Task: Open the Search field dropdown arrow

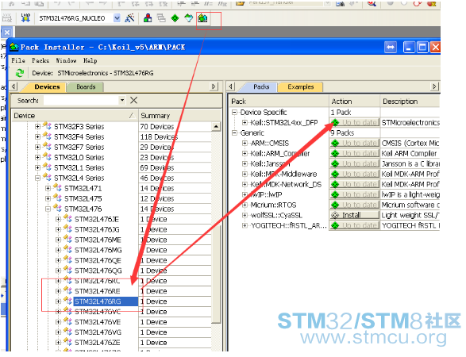Action: (x=122, y=101)
